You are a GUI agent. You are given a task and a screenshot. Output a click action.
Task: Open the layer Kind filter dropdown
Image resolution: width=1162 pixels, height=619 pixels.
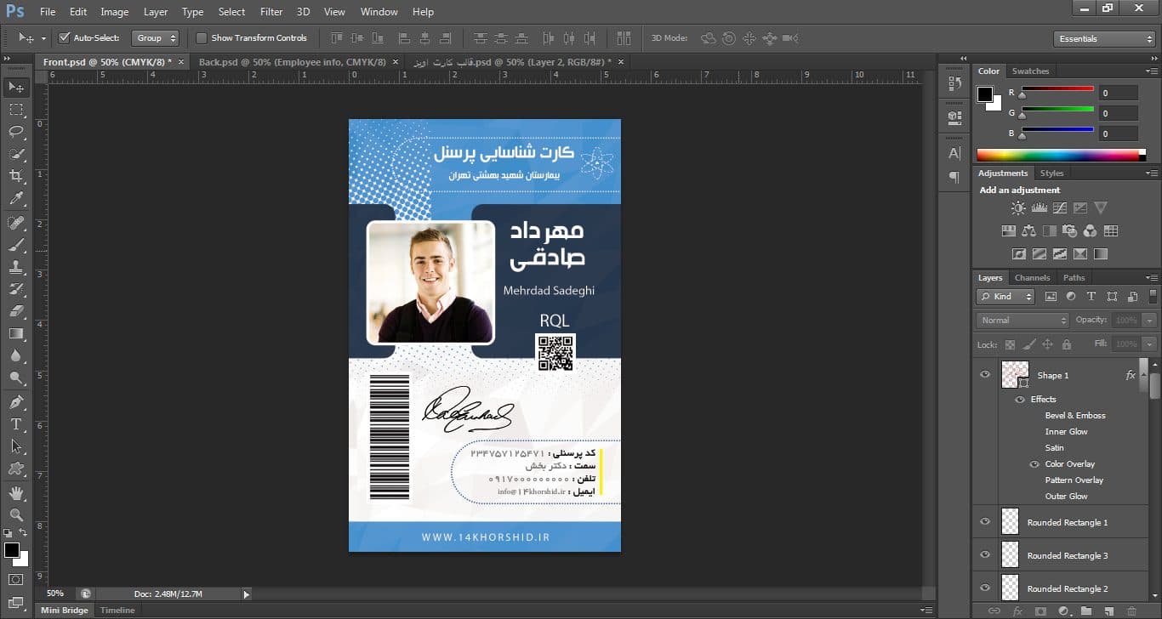point(1005,297)
